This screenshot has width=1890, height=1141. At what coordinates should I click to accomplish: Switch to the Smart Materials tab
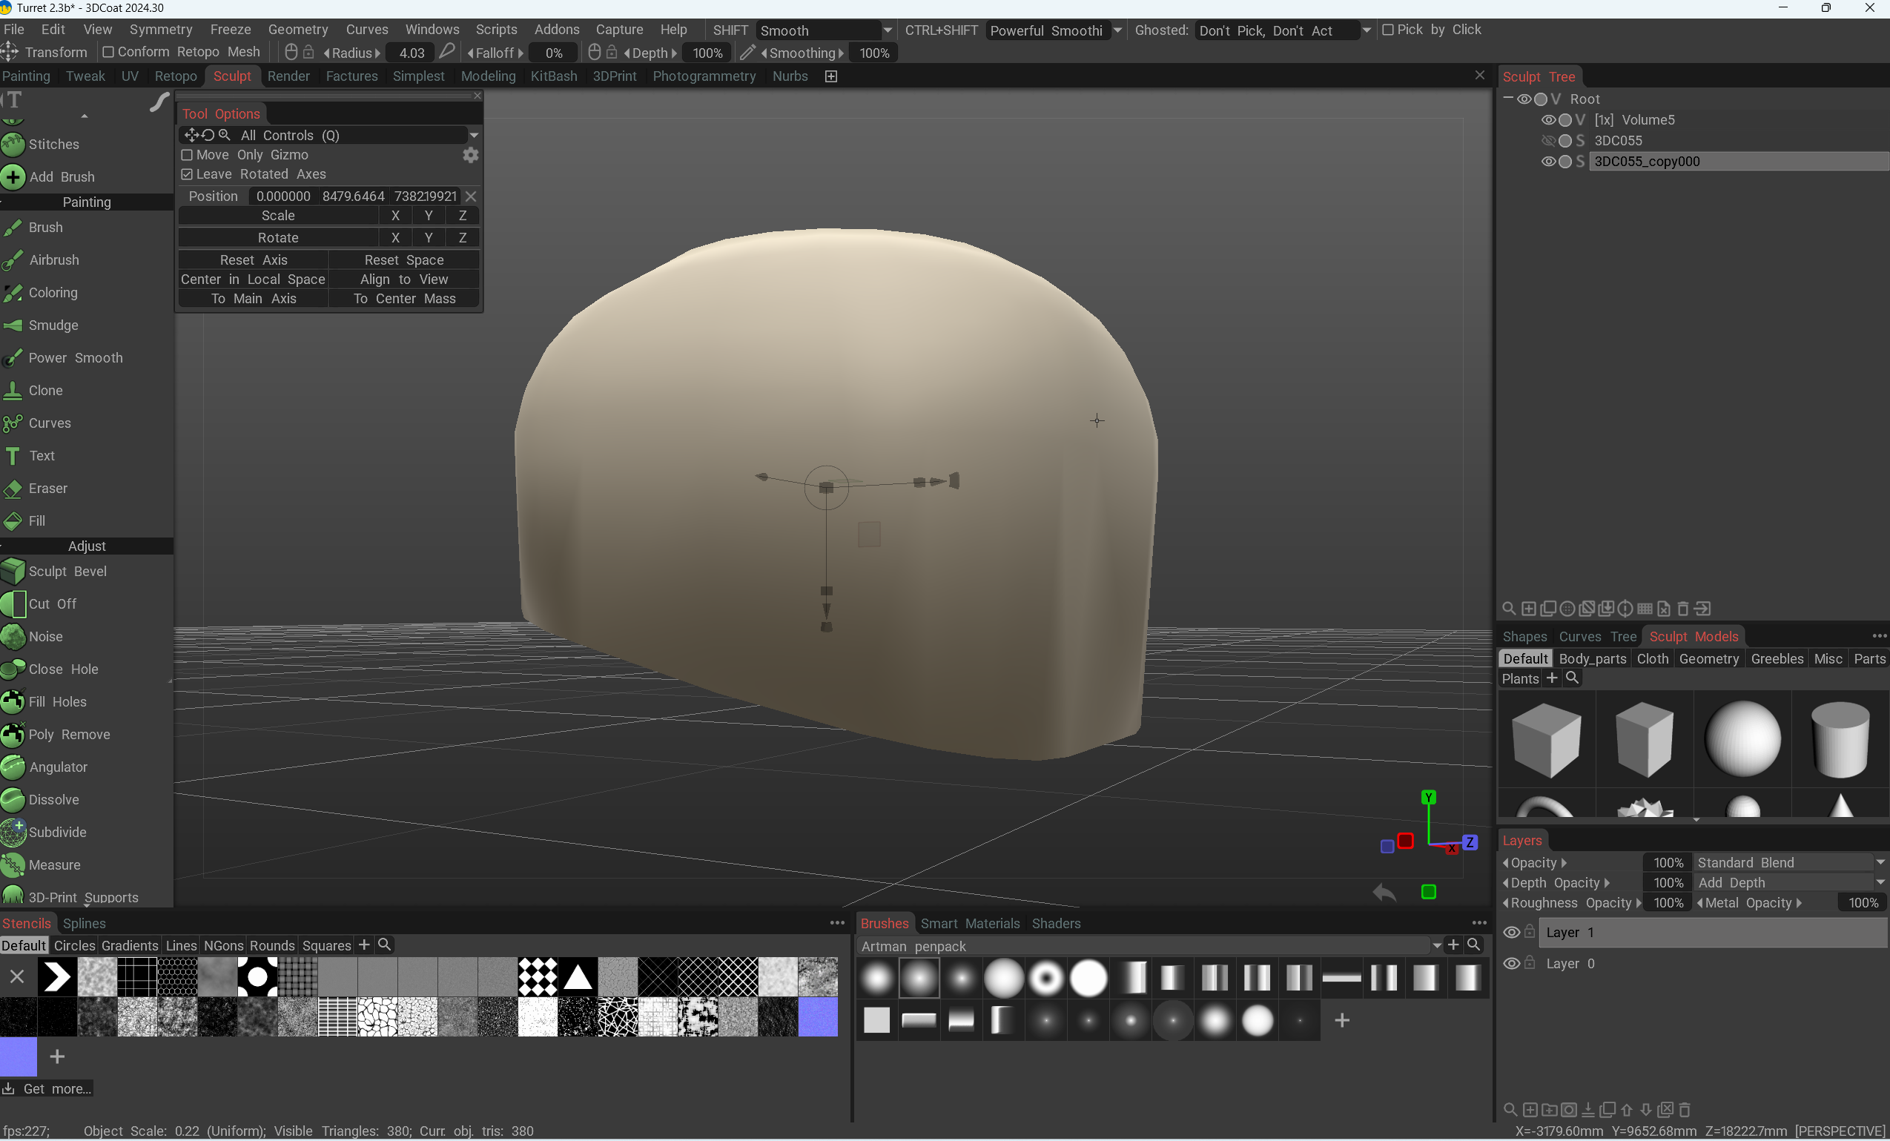pos(971,923)
